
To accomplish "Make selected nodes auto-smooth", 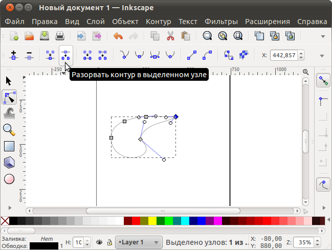I will pos(170,55).
